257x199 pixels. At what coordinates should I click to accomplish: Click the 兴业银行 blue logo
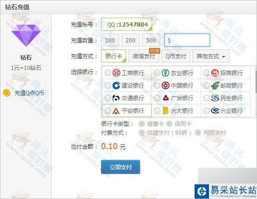[x=215, y=110]
